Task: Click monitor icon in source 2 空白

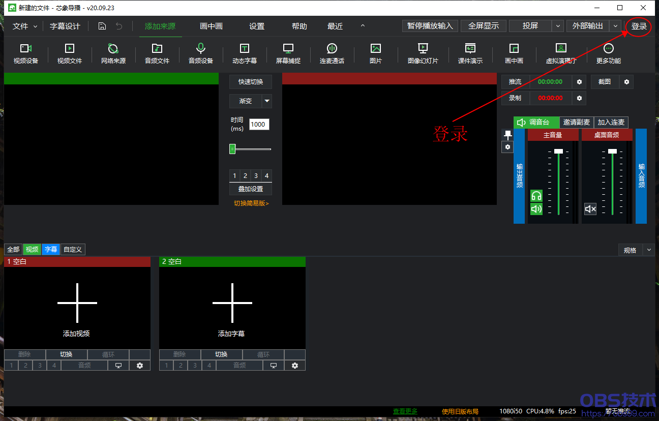Action: (x=274, y=365)
